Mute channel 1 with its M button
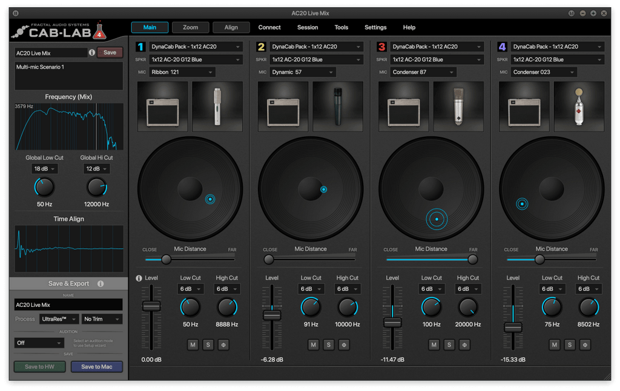Image resolution: width=620 pixels, height=391 pixels. click(x=193, y=344)
